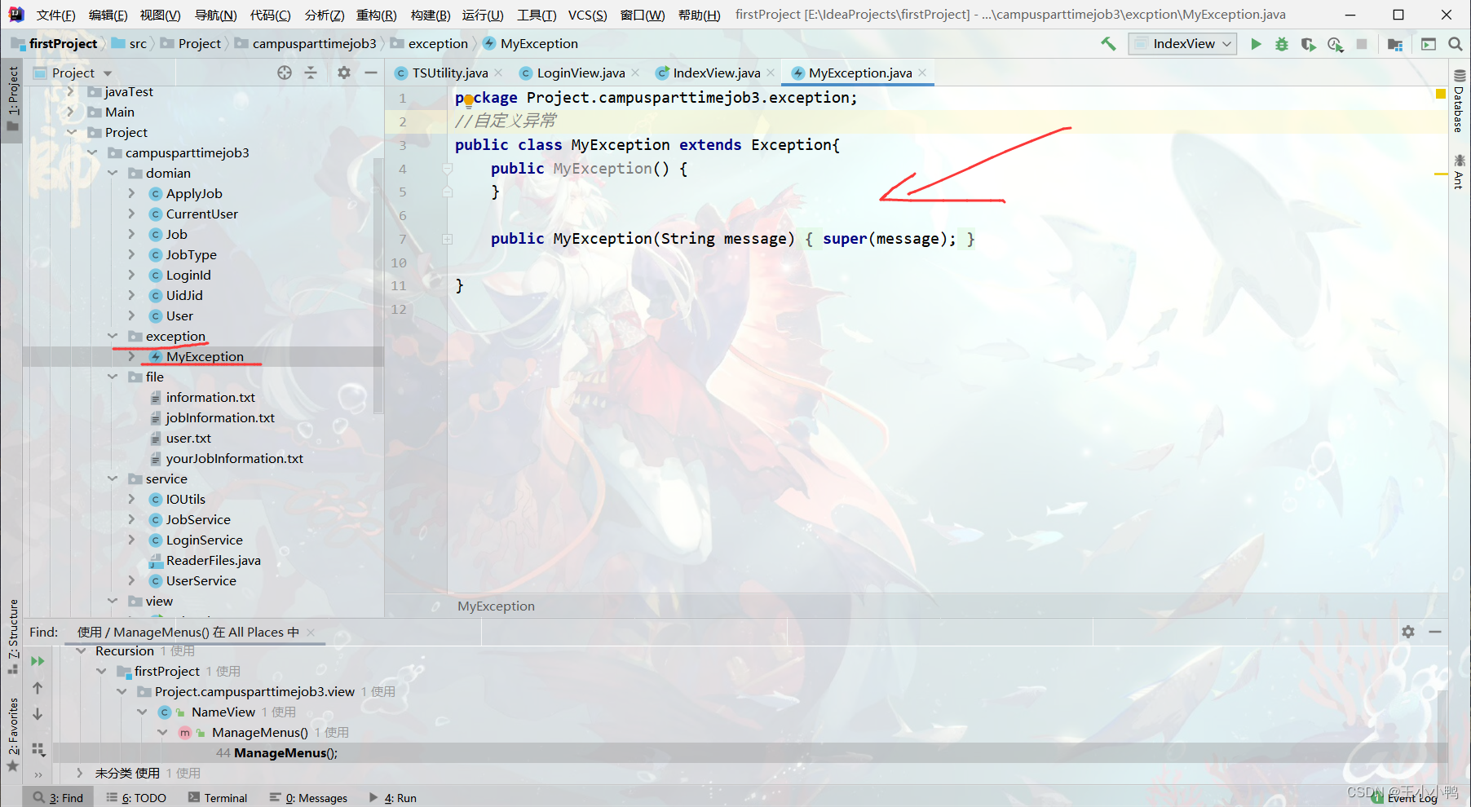Image resolution: width=1471 pixels, height=807 pixels.
Task: Open the 0: Messages tool window
Action: pos(308,798)
